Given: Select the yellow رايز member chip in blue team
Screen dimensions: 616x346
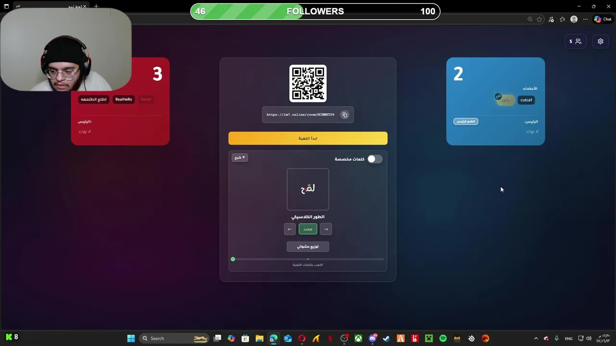Looking at the screenshot, I should [x=505, y=100].
